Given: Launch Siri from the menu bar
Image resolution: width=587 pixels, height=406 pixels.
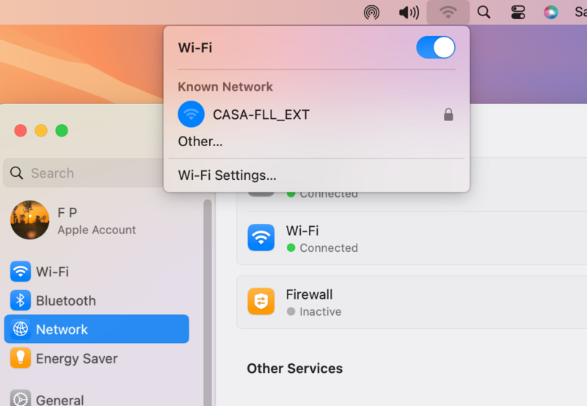Looking at the screenshot, I should click(x=551, y=12).
